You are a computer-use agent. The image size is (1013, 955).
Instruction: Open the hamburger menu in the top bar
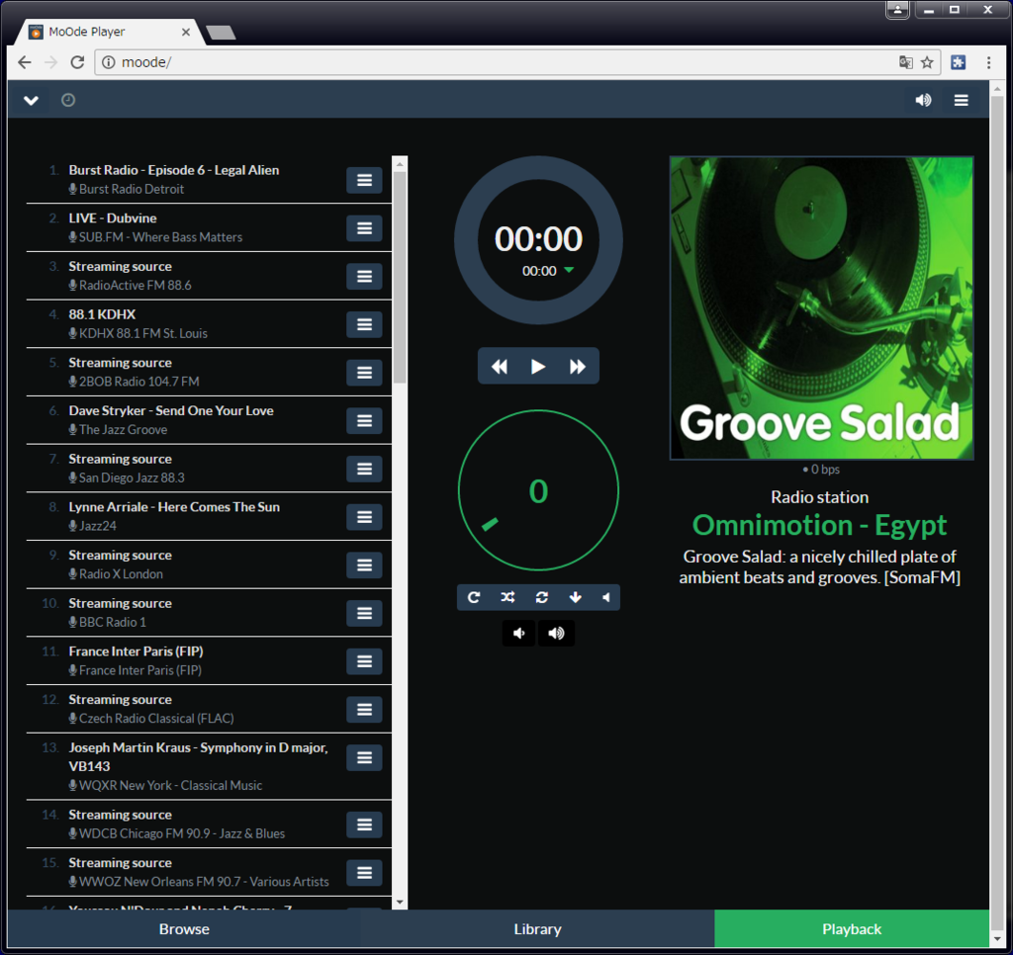point(961,99)
